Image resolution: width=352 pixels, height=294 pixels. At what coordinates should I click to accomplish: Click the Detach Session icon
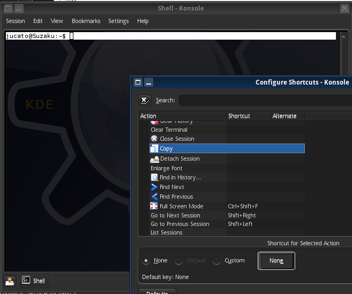click(154, 159)
